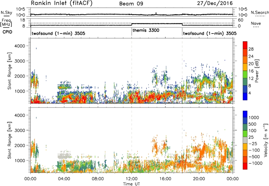Click the frequency step down at 18:00
Viewport: 269px width, 186px height.
182,25
